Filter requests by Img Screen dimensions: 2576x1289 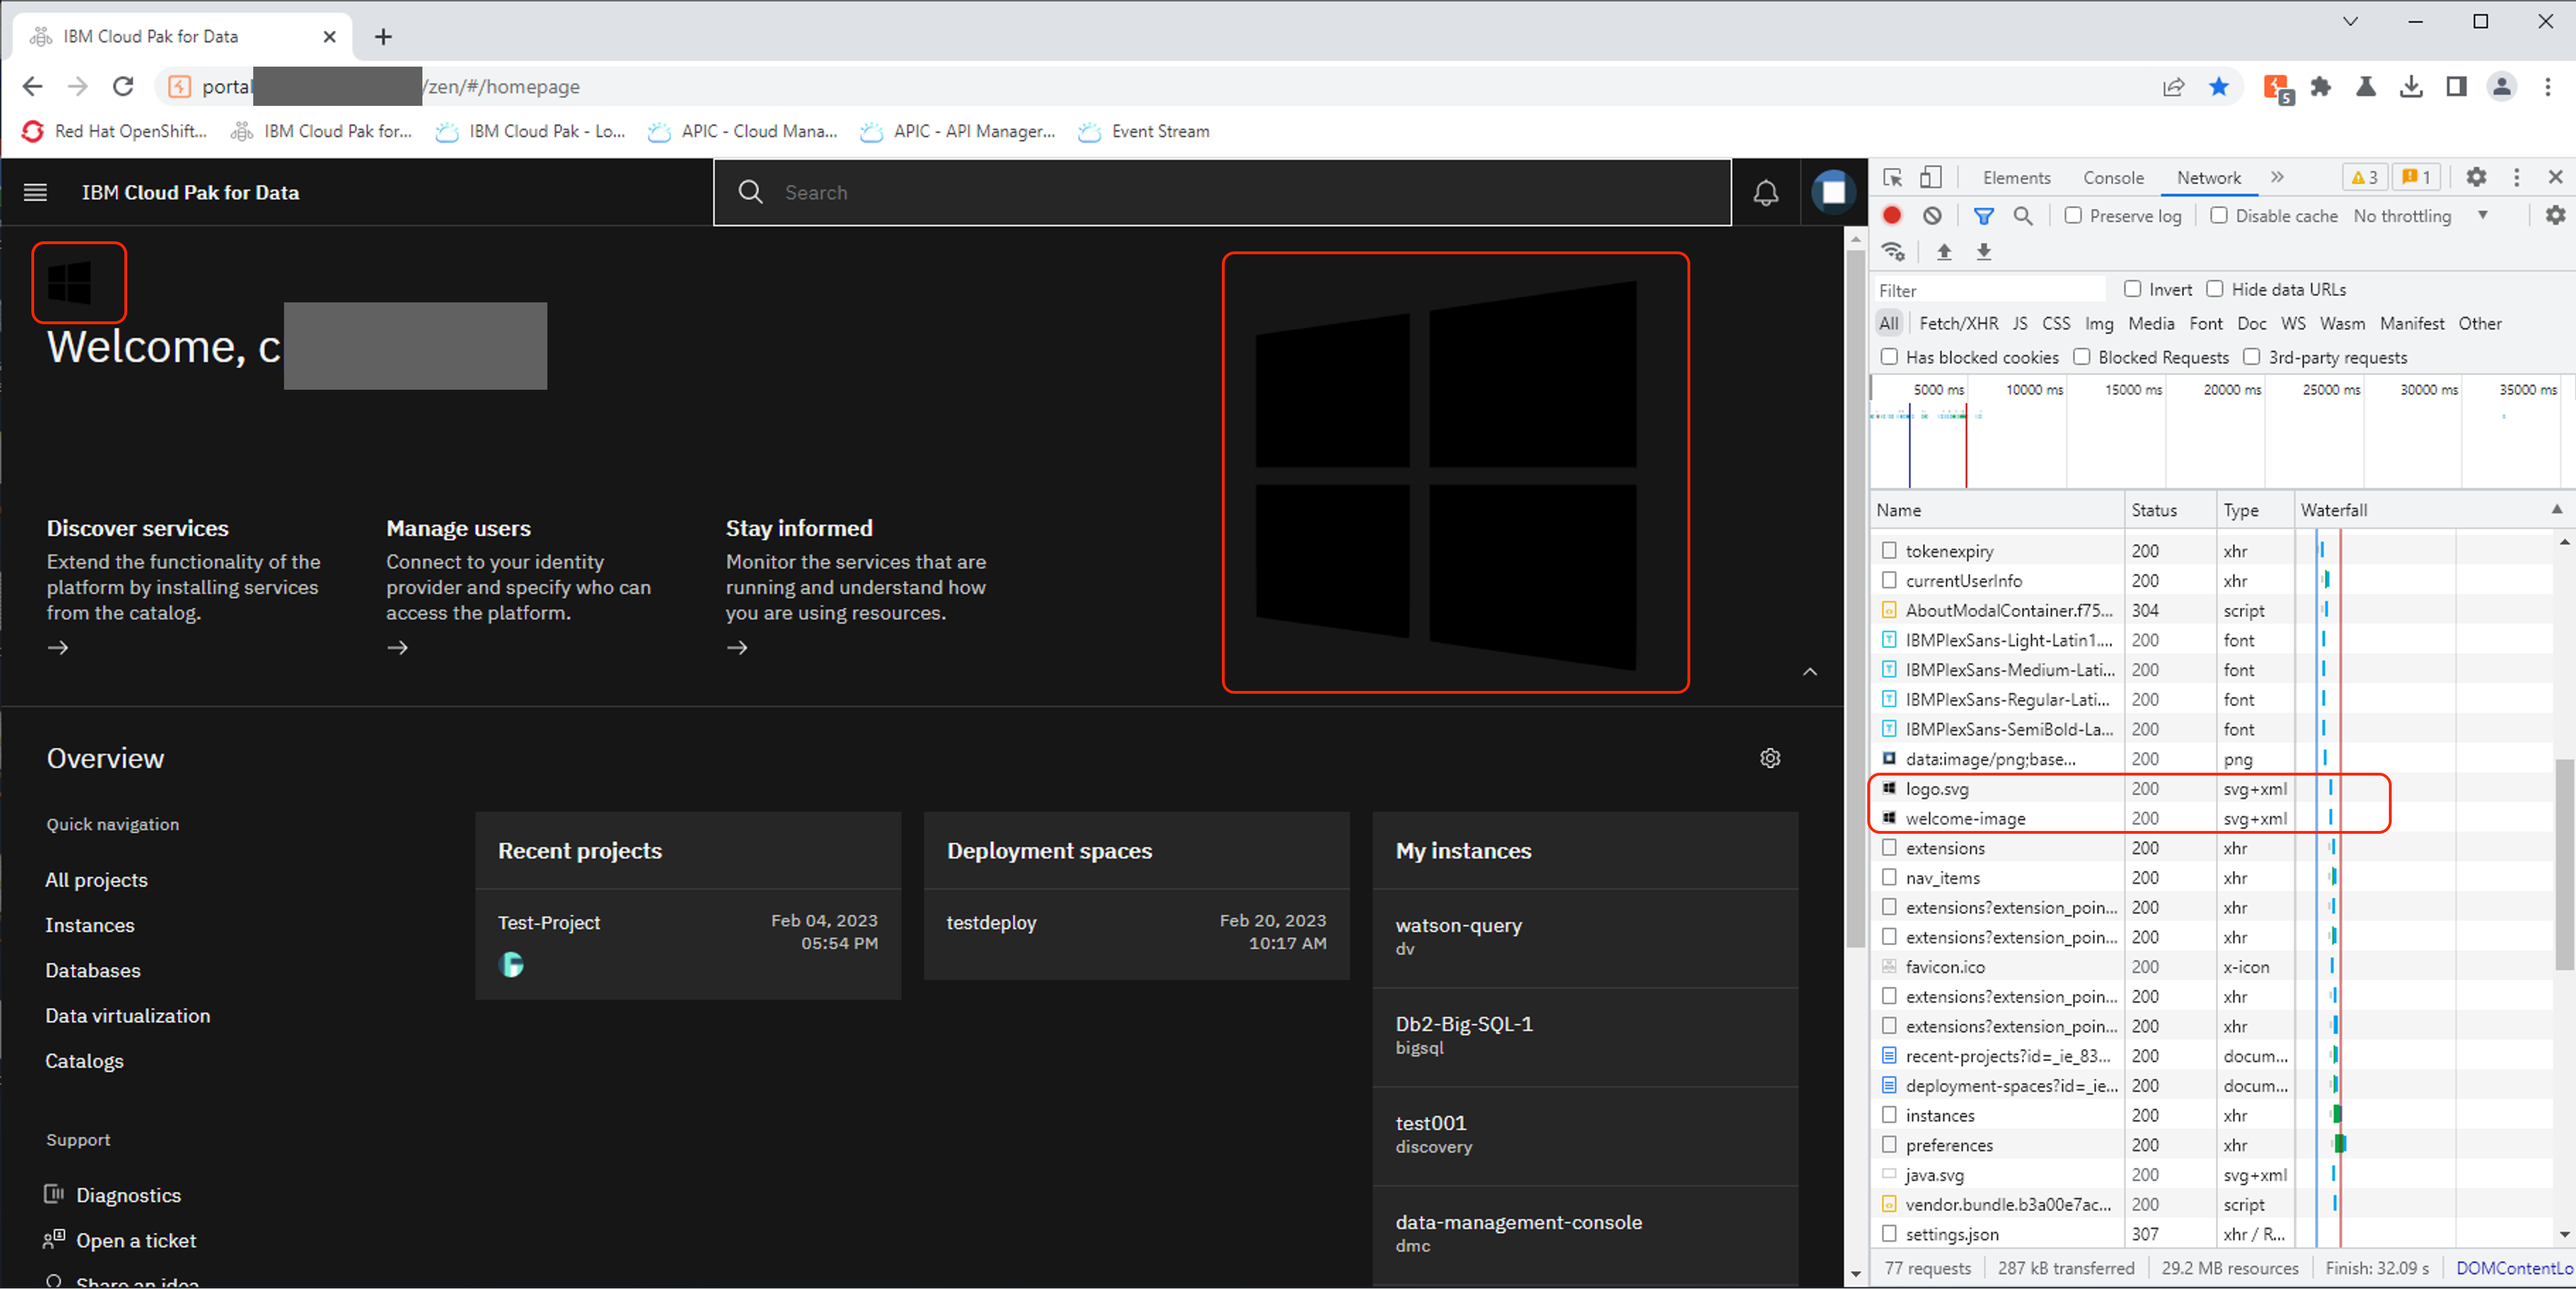click(2099, 323)
